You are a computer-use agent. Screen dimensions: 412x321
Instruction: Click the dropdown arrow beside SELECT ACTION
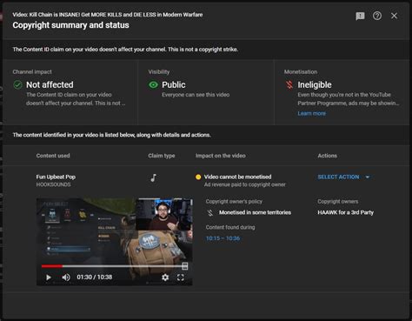[368, 177]
